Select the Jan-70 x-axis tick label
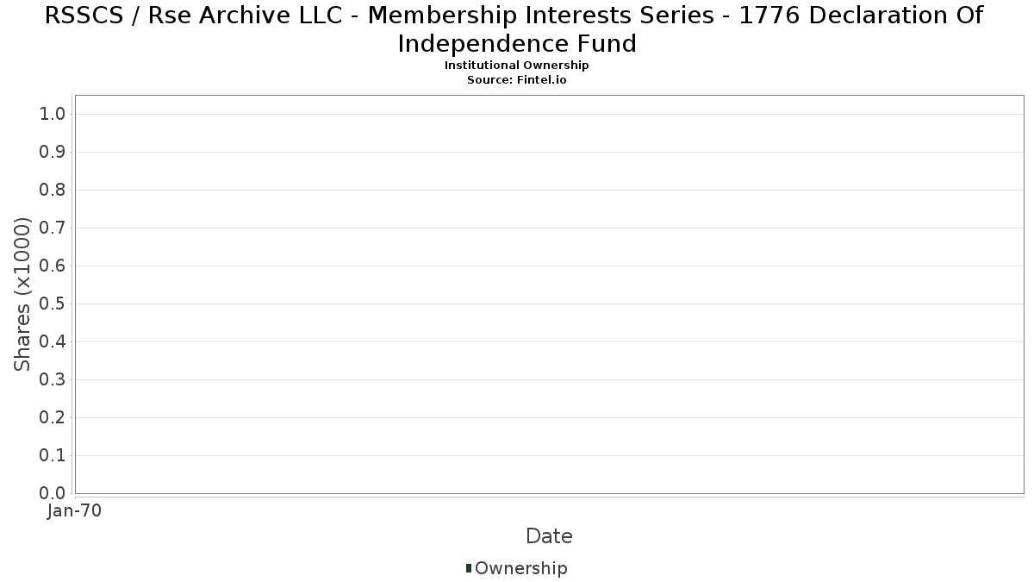1034x582 pixels. pyautogui.click(x=75, y=511)
